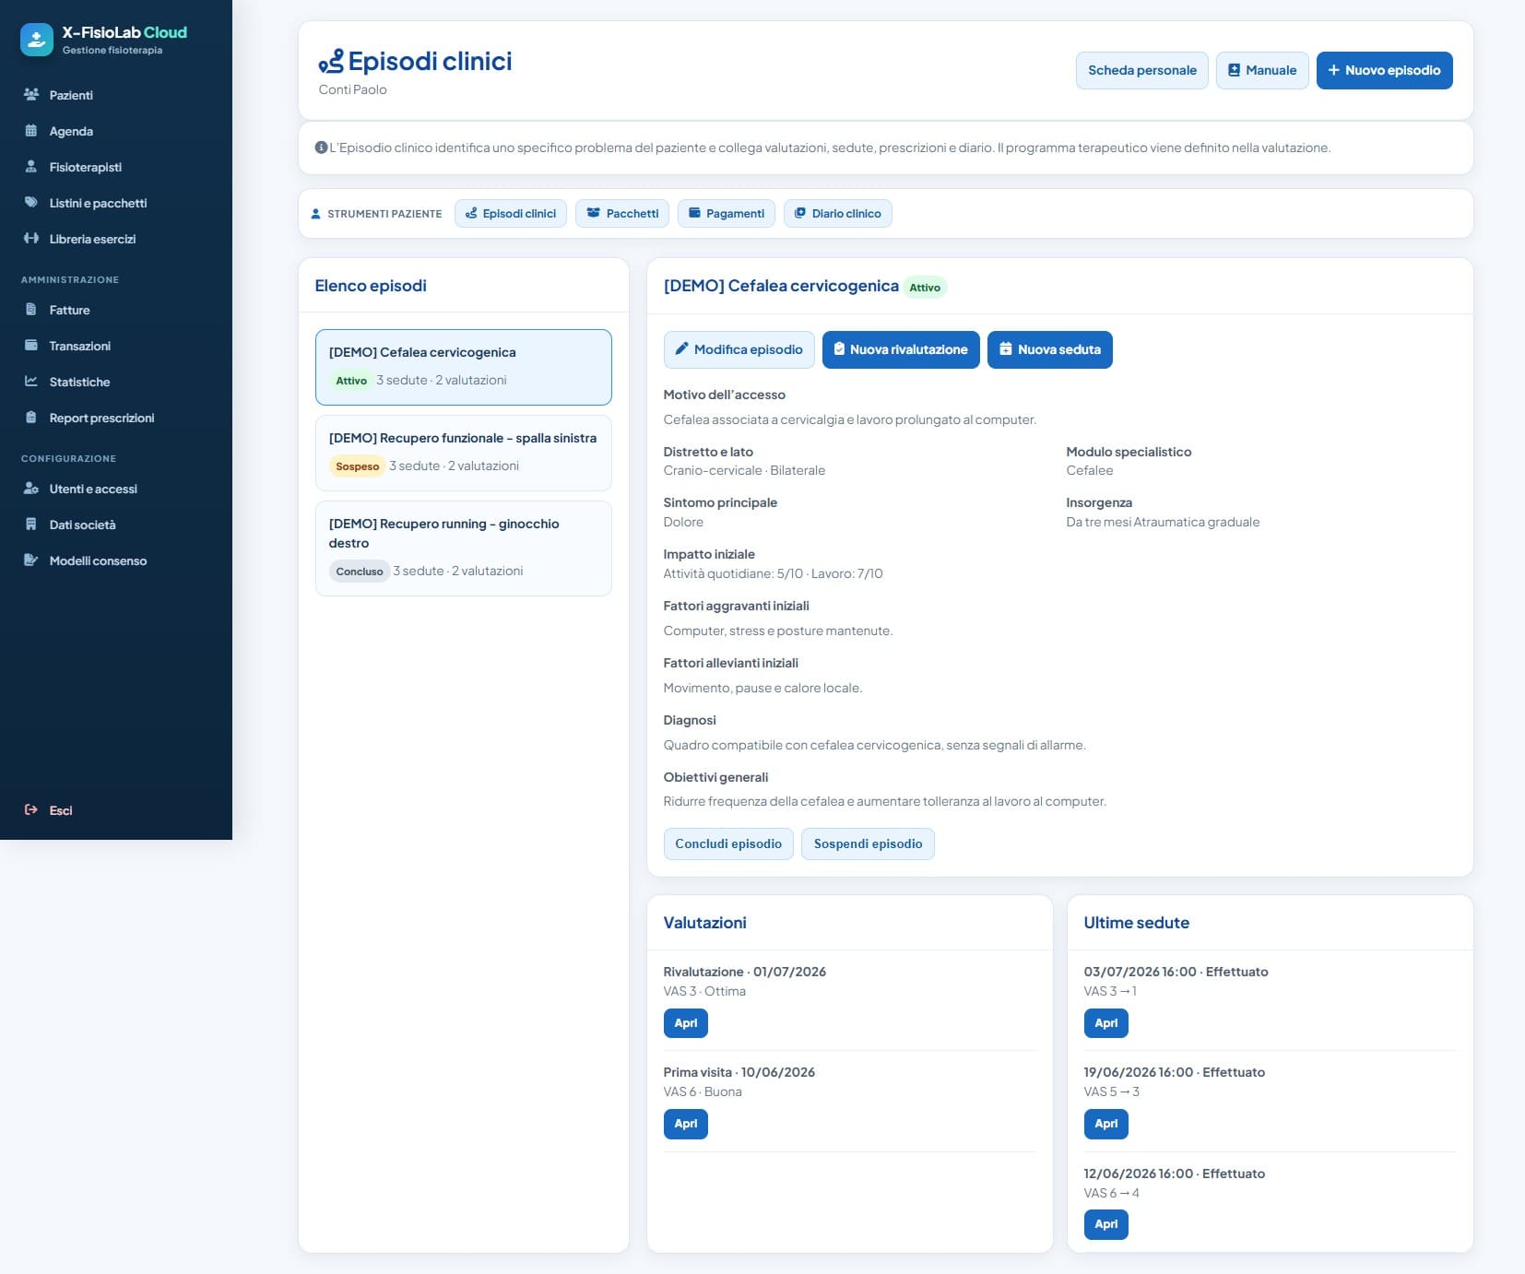Click the Pagamenti tab wallet icon
Screen dimensions: 1525x1274
pos(695,213)
